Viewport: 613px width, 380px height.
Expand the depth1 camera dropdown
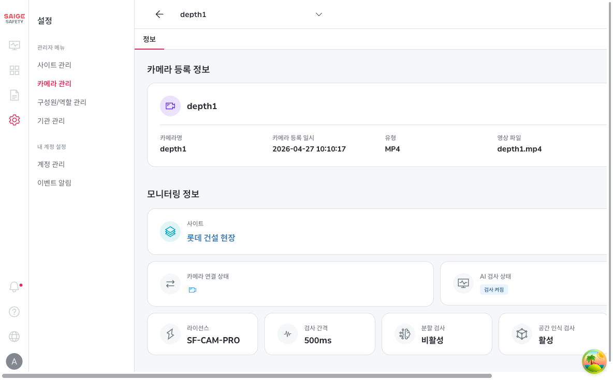(318, 14)
